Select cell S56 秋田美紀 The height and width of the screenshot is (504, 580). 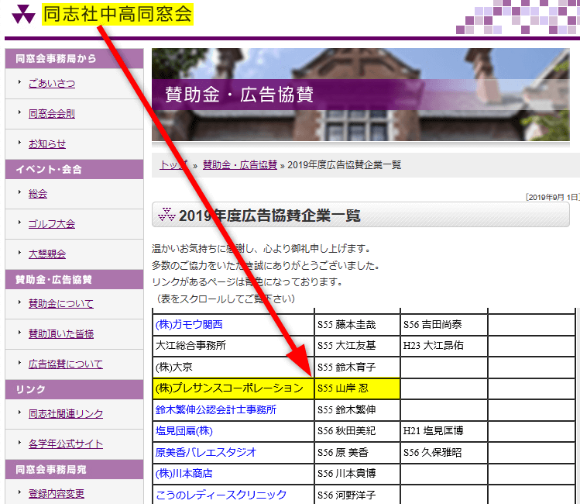pyautogui.click(x=357, y=431)
